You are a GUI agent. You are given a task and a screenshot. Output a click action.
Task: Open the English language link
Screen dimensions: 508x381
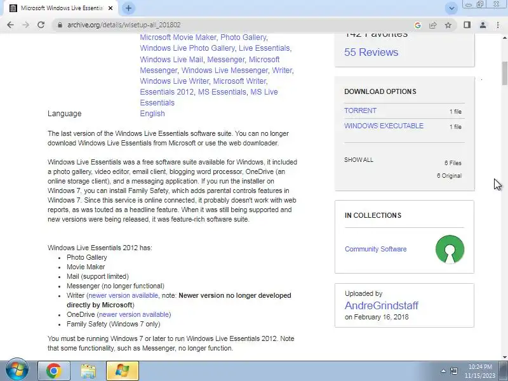(x=152, y=114)
